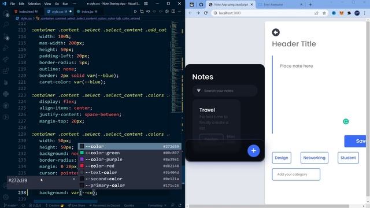Switch to the Font Awesome browser tab
The width and height of the screenshot is (370, 208).
tap(280, 5)
